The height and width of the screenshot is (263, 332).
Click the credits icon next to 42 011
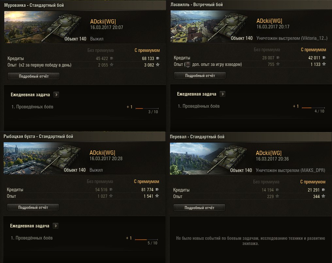pos(324,58)
